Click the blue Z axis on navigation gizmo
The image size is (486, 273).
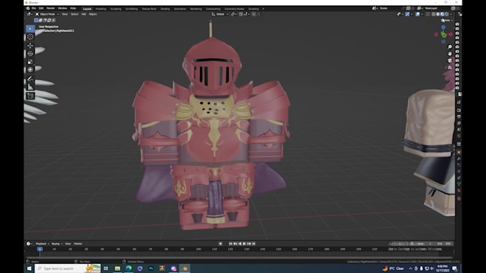pos(444,28)
